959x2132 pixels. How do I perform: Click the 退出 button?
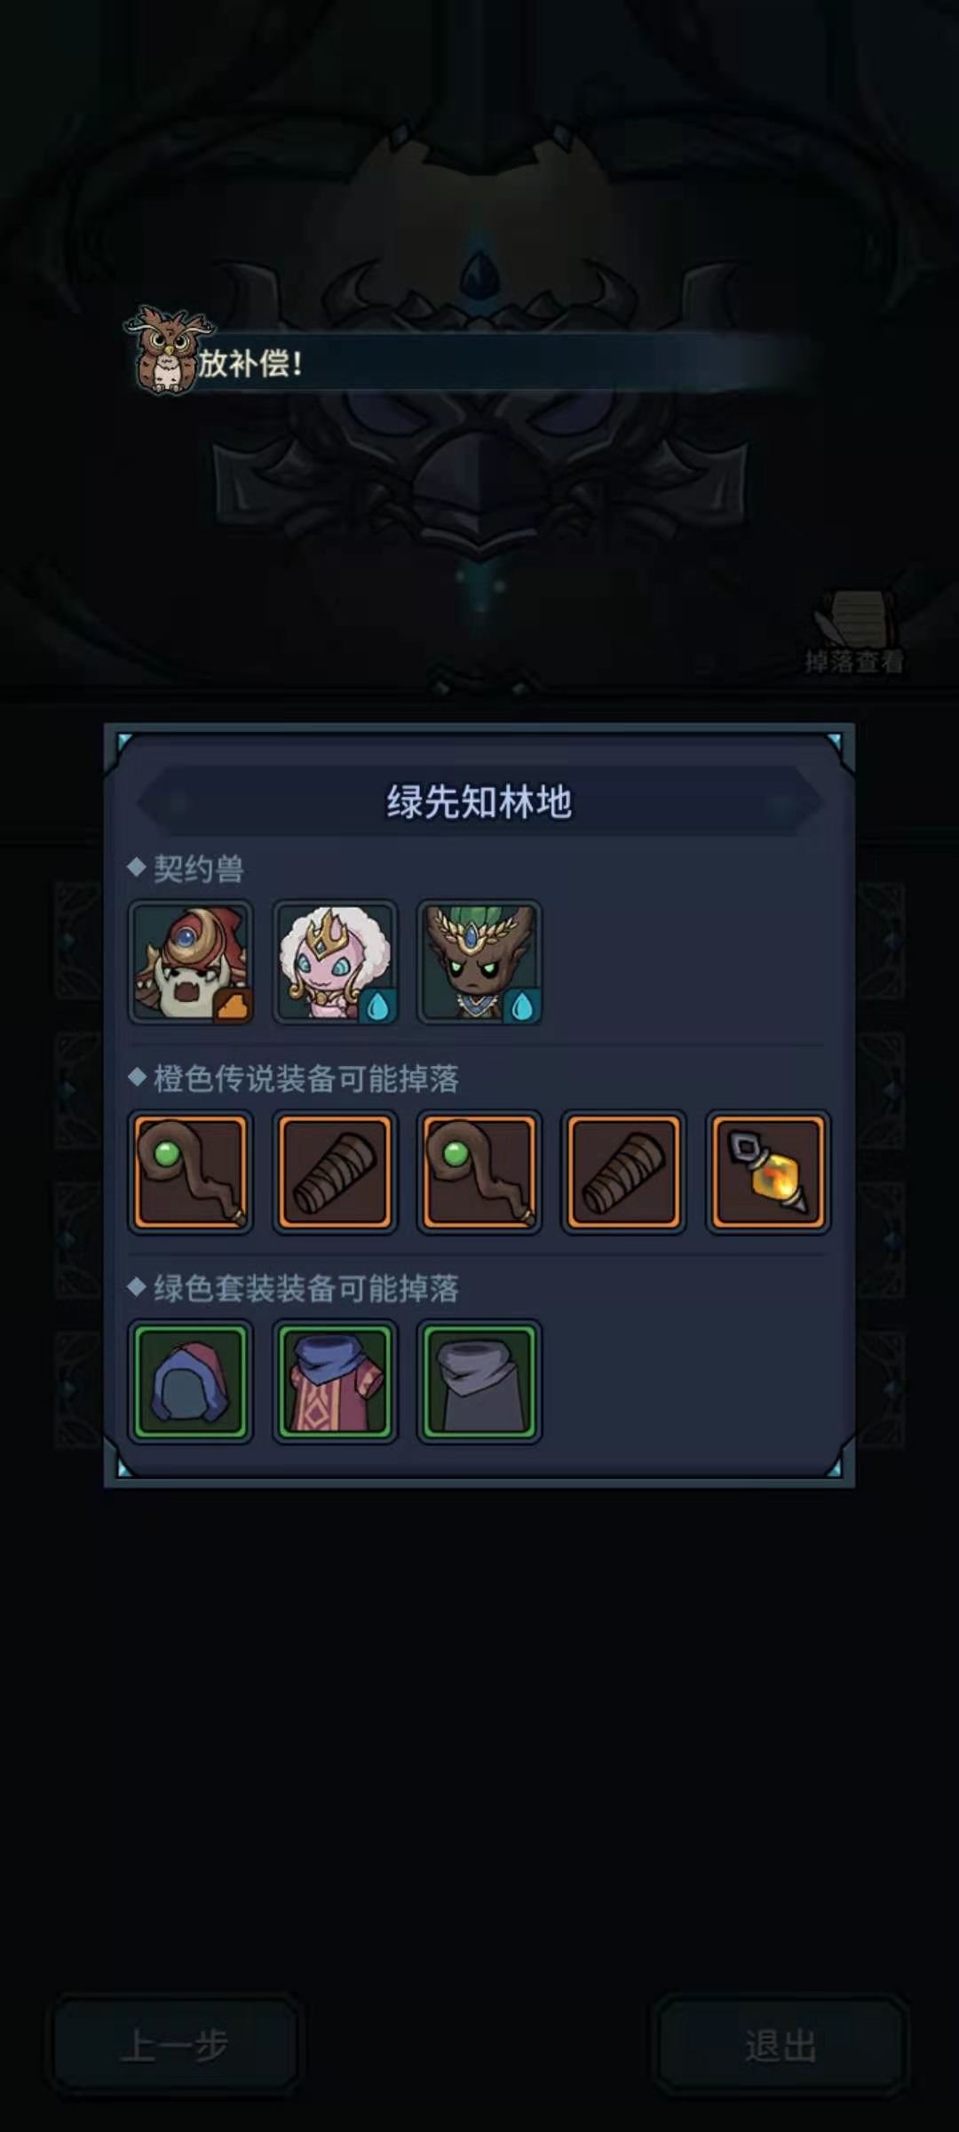[x=781, y=2045]
